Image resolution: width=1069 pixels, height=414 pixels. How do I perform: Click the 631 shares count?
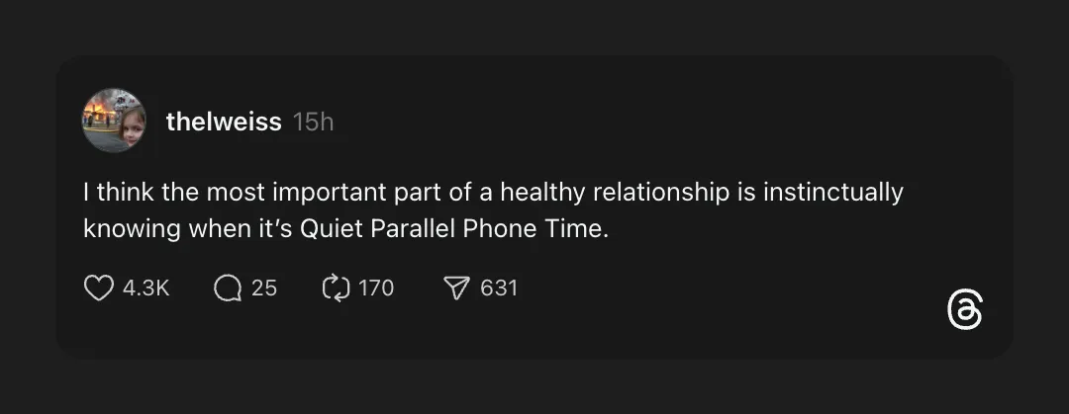pos(499,288)
